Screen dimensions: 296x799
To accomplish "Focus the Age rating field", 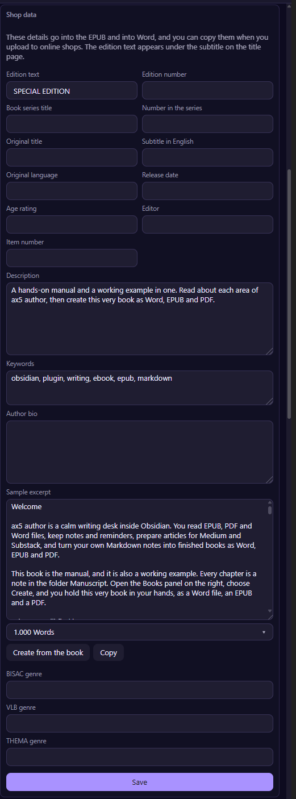I will point(72,224).
